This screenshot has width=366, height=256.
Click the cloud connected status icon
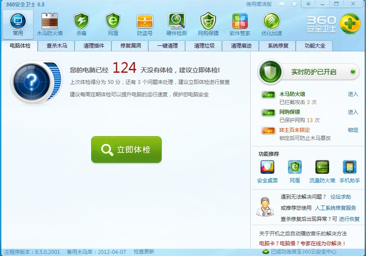coord(266,252)
